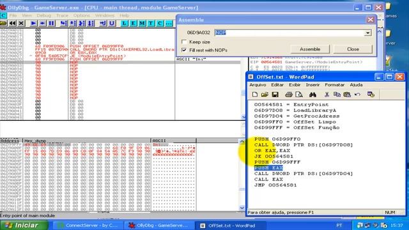409x230 pixels.
Task: Enable Keep size checkbox
Action: [x=184, y=42]
